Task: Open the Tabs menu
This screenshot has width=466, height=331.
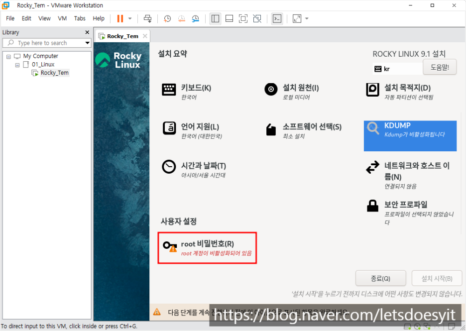Action: (x=80, y=18)
